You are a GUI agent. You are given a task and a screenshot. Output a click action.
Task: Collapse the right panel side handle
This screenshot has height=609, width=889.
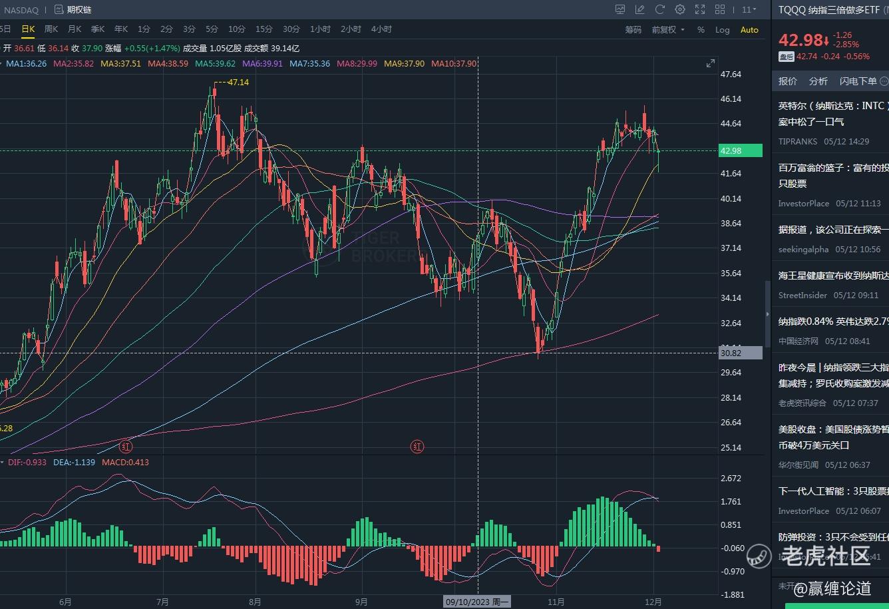point(767,315)
